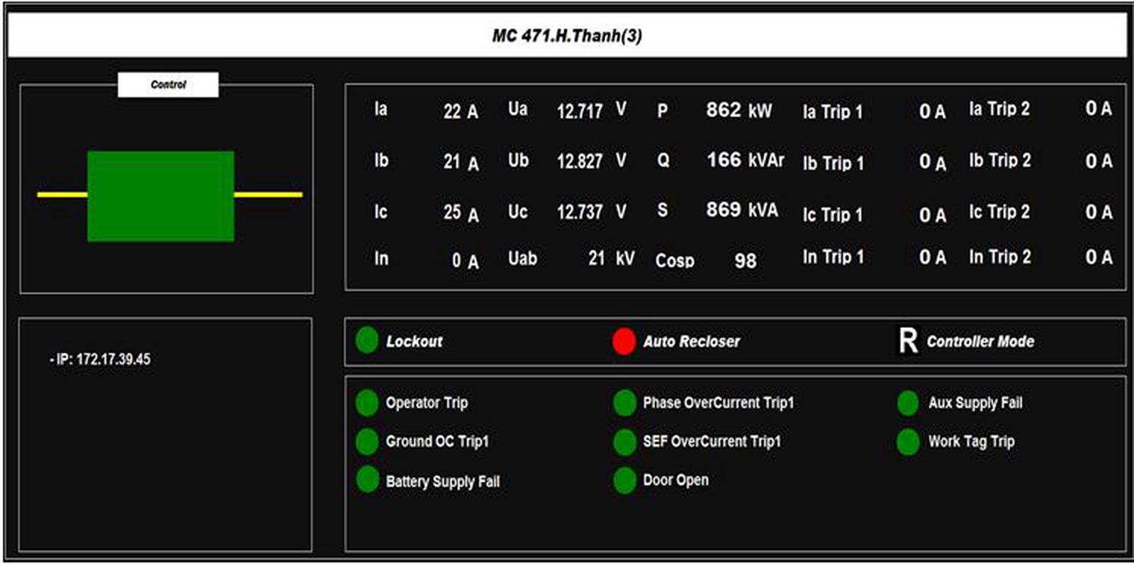1134x564 pixels.
Task: Click the Operator Trip indicator light
Action: (366, 402)
